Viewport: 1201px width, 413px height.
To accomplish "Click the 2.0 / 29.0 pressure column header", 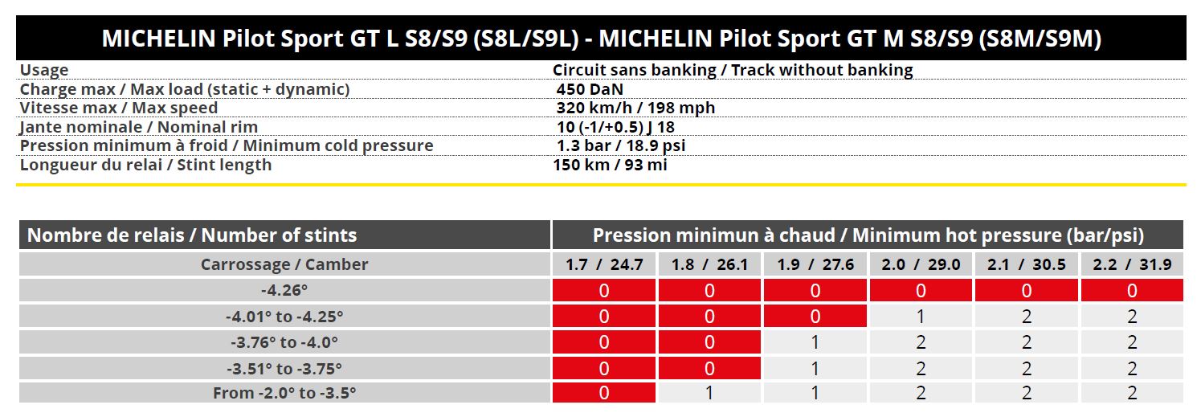I will point(921,264).
